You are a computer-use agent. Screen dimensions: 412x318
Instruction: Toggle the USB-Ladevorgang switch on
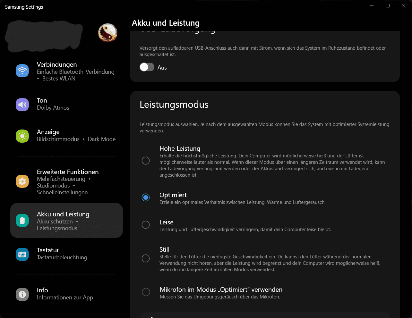click(x=147, y=67)
